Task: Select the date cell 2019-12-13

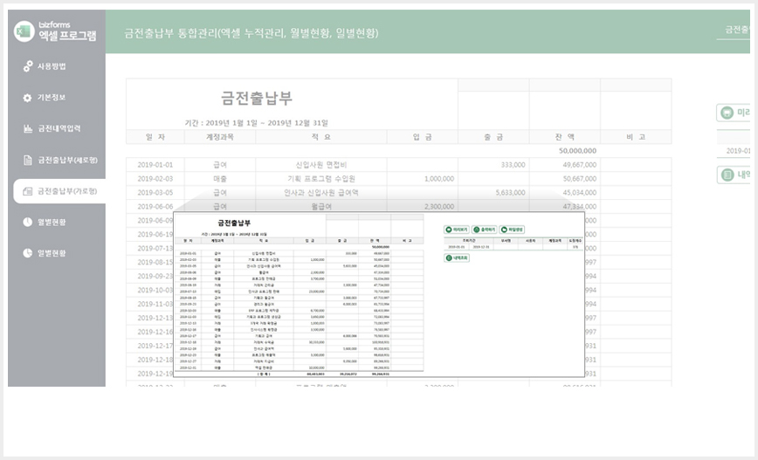Action: click(x=155, y=318)
